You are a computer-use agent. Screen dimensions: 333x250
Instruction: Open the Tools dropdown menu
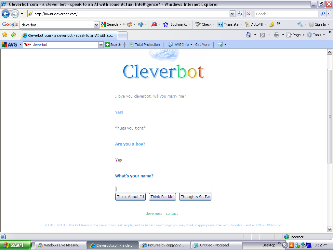[x=316, y=35]
